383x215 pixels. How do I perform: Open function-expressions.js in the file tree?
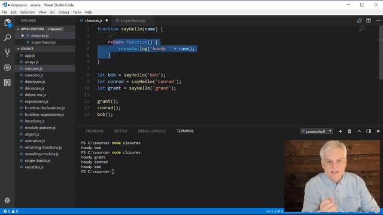click(45, 115)
